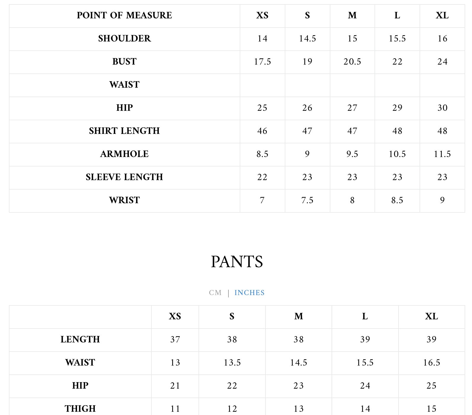Select the LENGTH row label in pants table
472x415 pixels.
coord(80,339)
